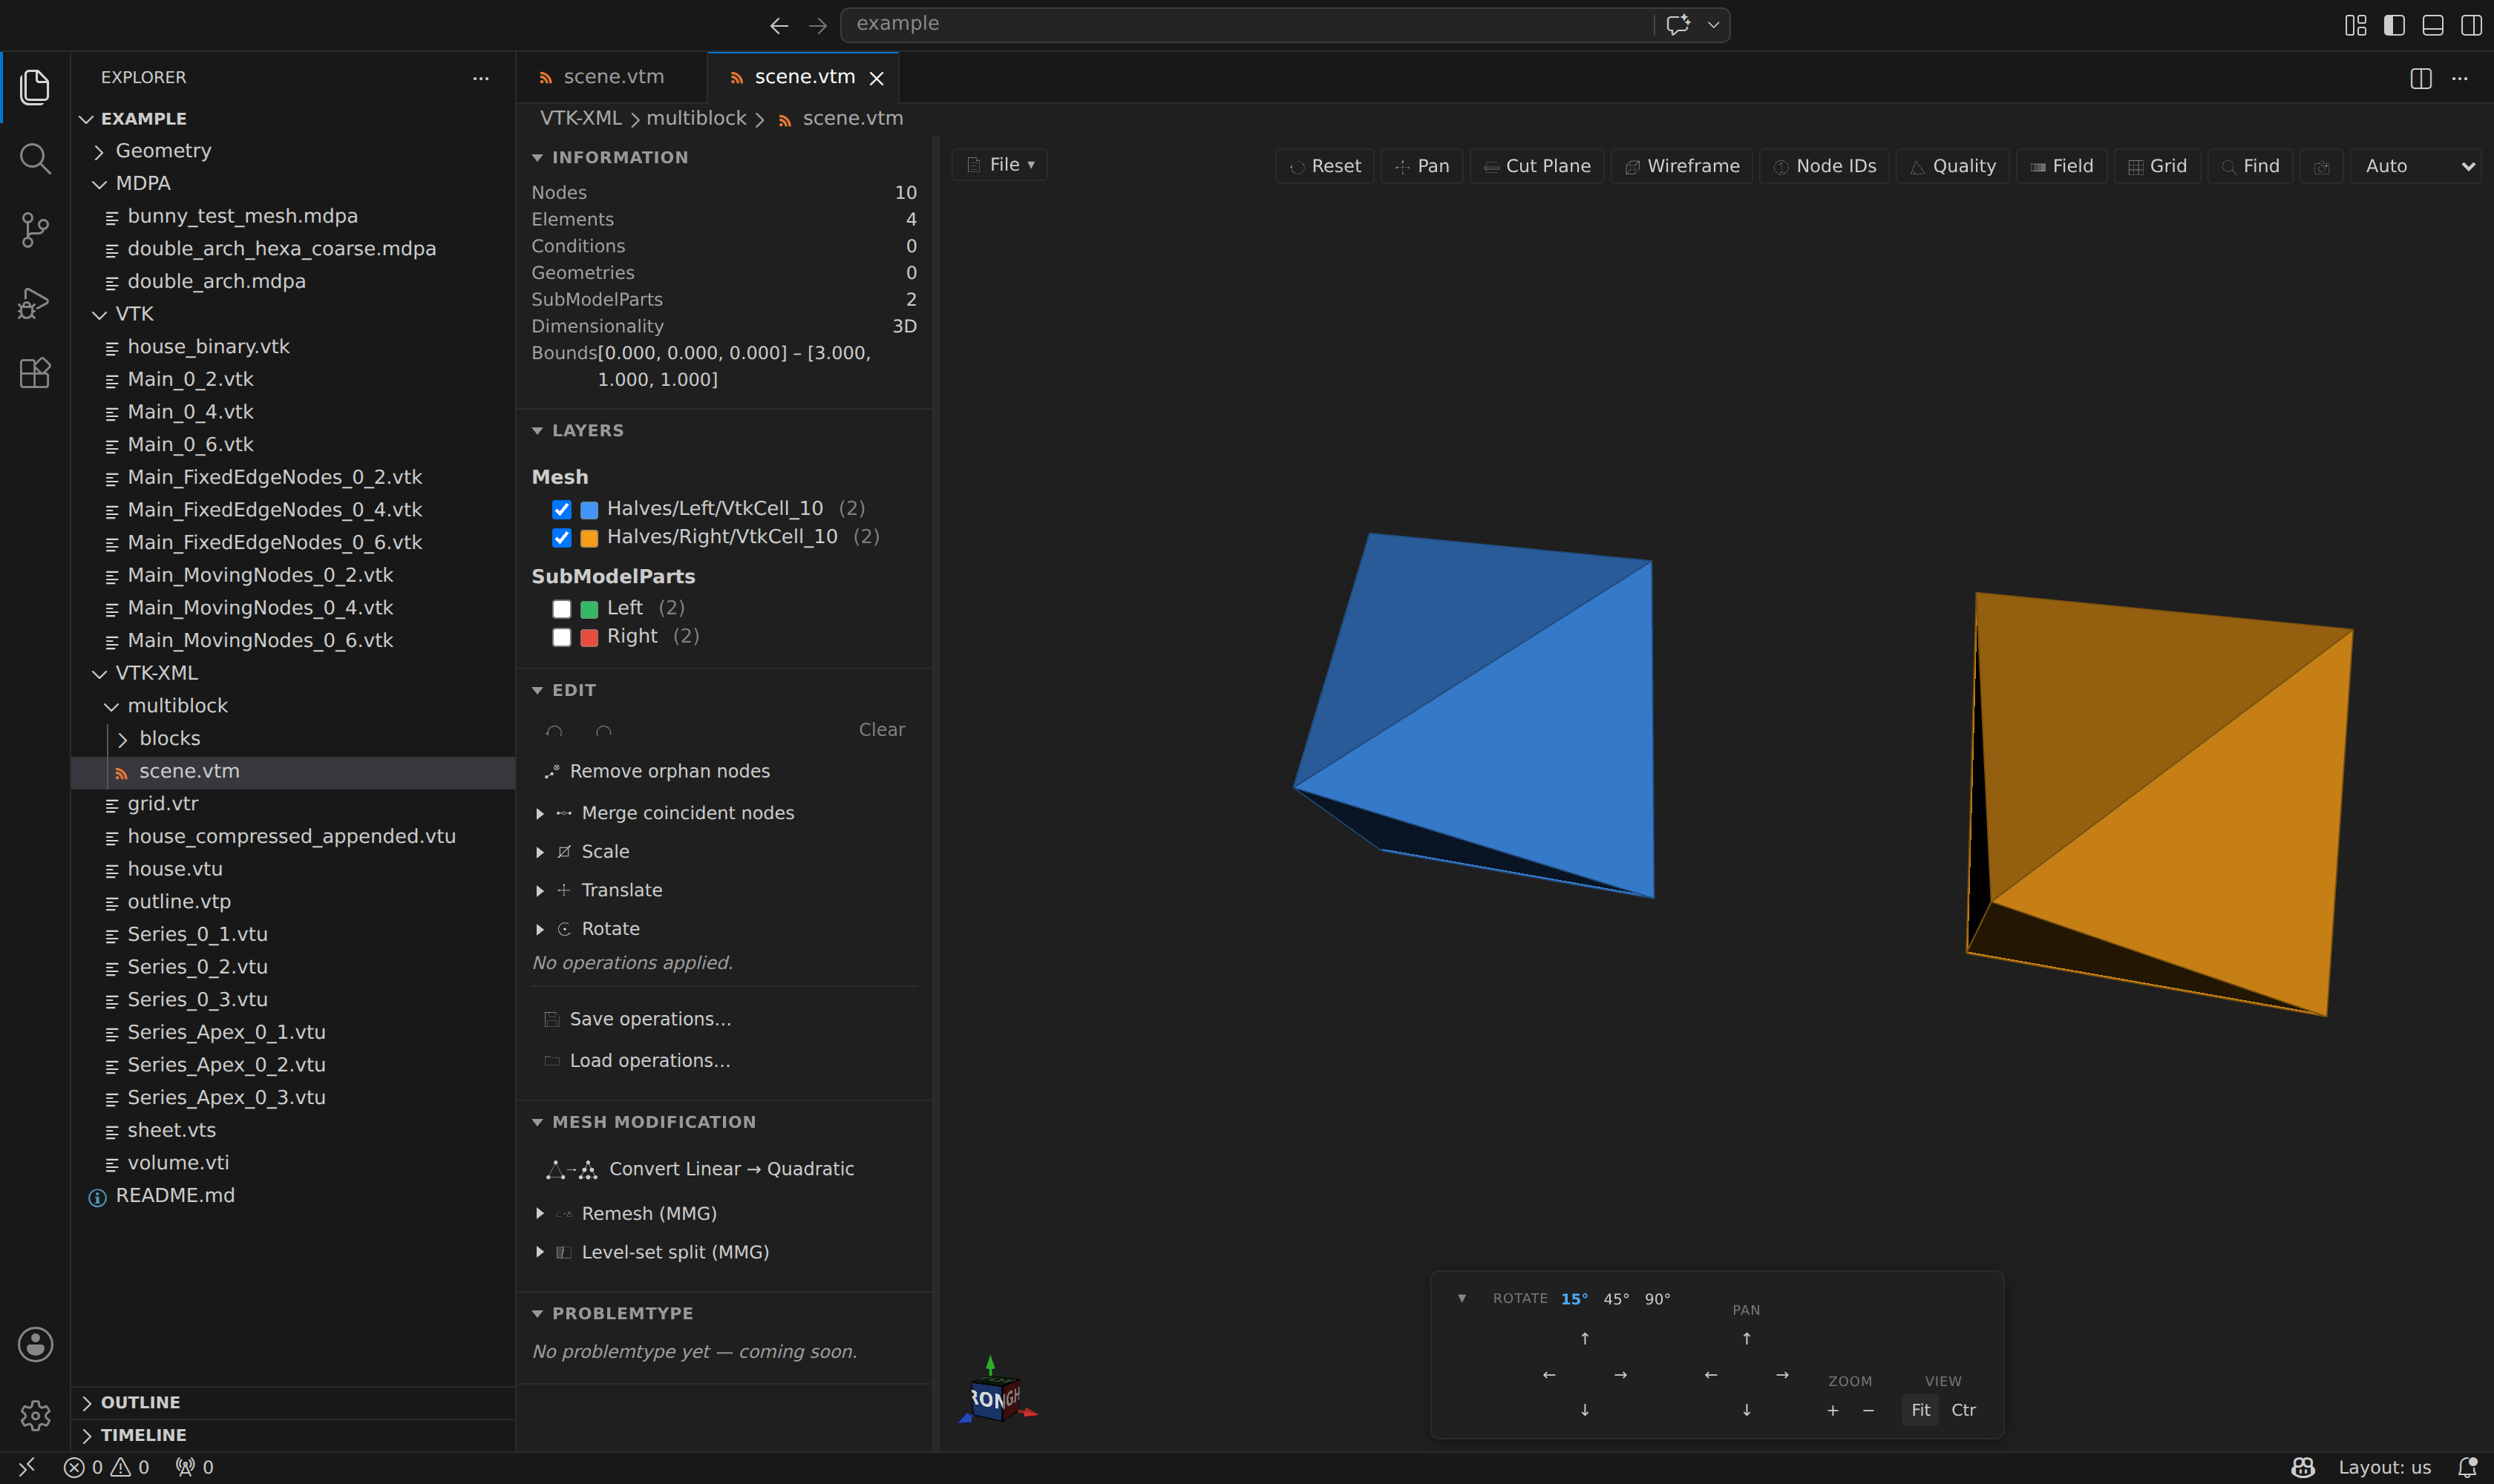This screenshot has width=2494, height=1484.
Task: Open the Source Control view
Action: [x=35, y=230]
